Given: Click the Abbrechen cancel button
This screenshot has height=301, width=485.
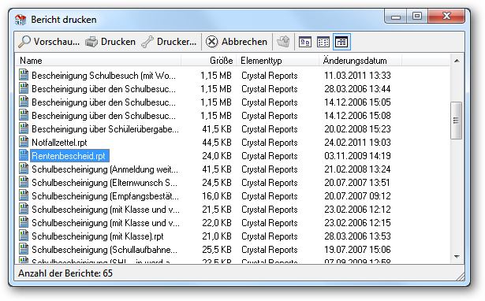Looking at the screenshot, I should click(x=237, y=42).
